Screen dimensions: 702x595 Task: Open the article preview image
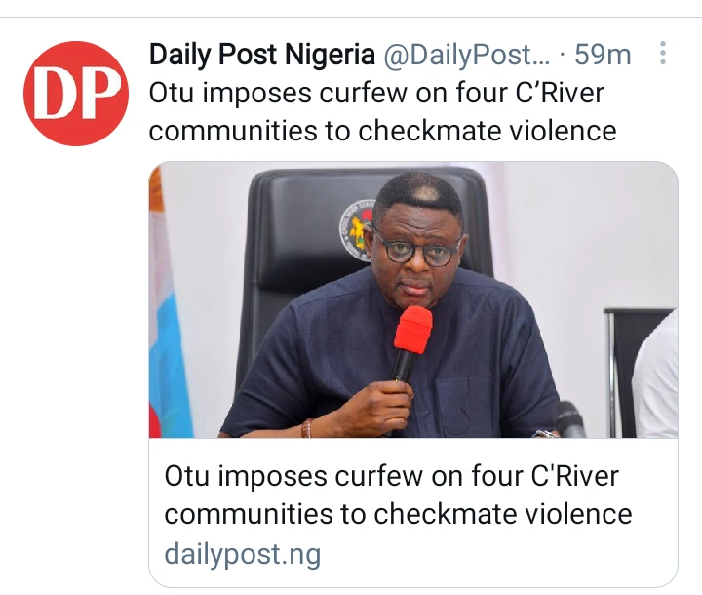coord(413,299)
